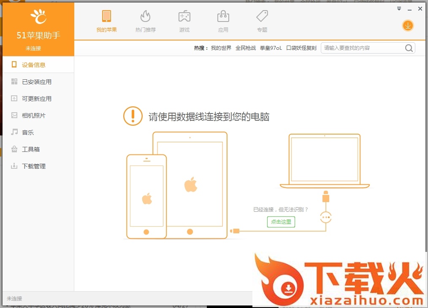Focus the 请输入要查找的内容 search field
Image resolution: width=428 pixels, height=308 pixels.
[x=368, y=48]
